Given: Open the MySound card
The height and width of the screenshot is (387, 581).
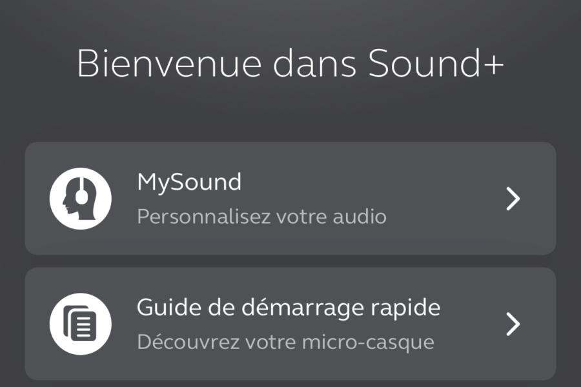Looking at the screenshot, I should 290,199.
